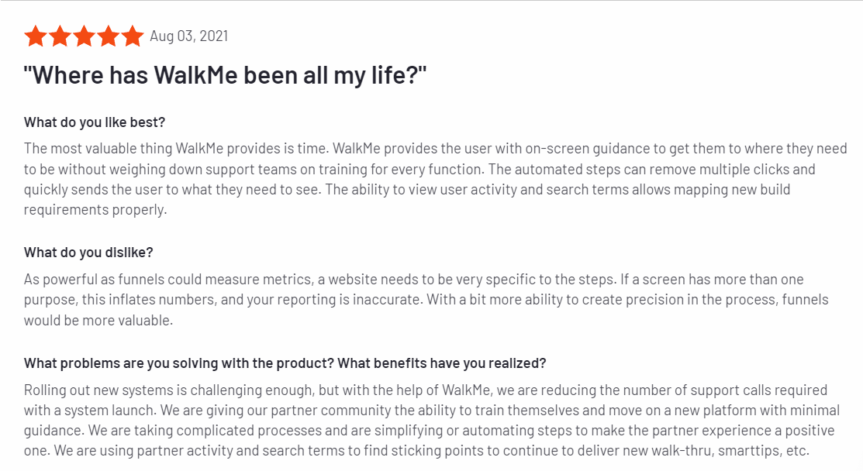863x471 pixels.
Task: Click the paragraph starting "Rolling out new systems"
Action: pyautogui.click(x=431, y=421)
